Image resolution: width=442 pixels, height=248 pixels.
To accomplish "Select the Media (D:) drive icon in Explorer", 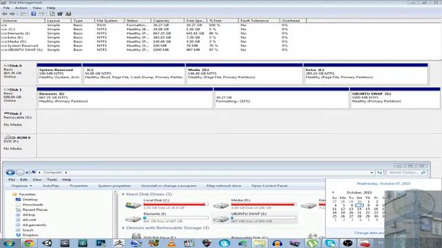I will coord(221,205).
